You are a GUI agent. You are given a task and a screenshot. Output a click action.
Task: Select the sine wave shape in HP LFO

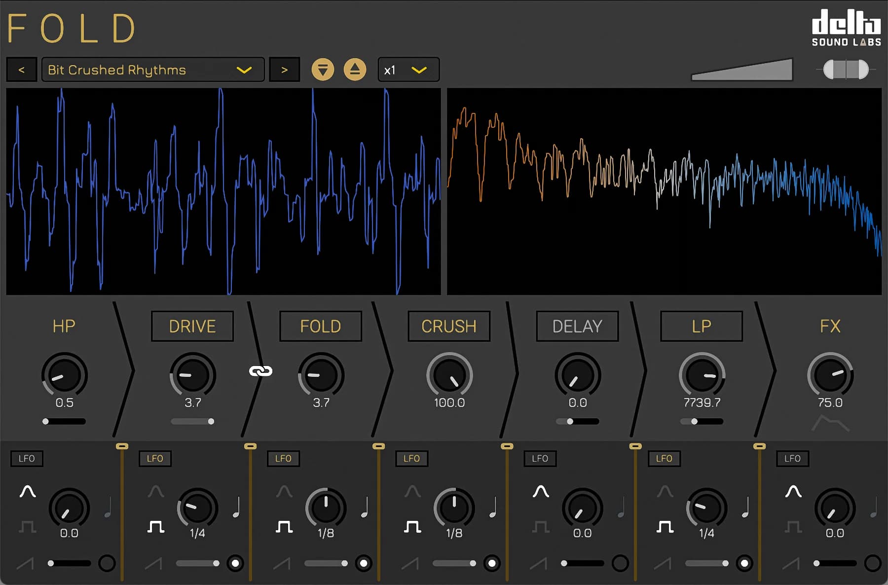(x=28, y=491)
